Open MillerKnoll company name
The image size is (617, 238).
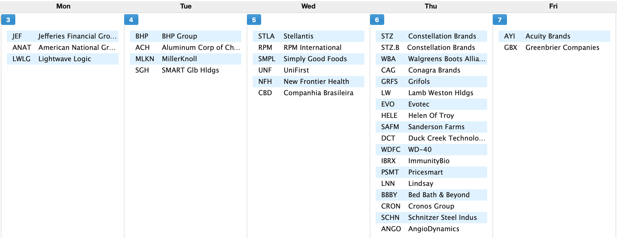pos(179,59)
